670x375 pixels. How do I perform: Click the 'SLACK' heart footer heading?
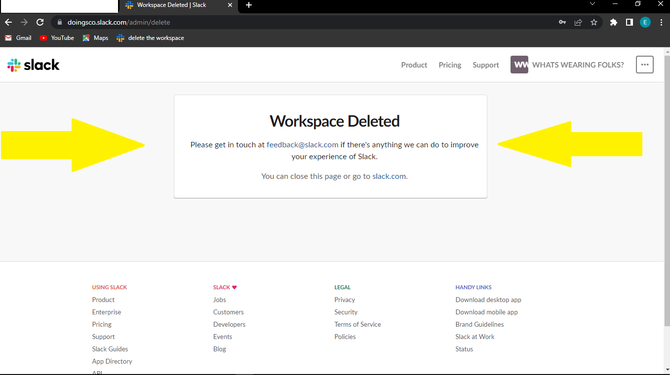click(x=225, y=287)
